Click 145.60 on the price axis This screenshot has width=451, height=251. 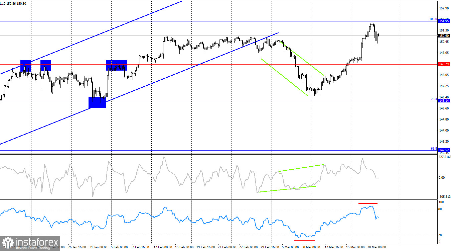coord(444,108)
